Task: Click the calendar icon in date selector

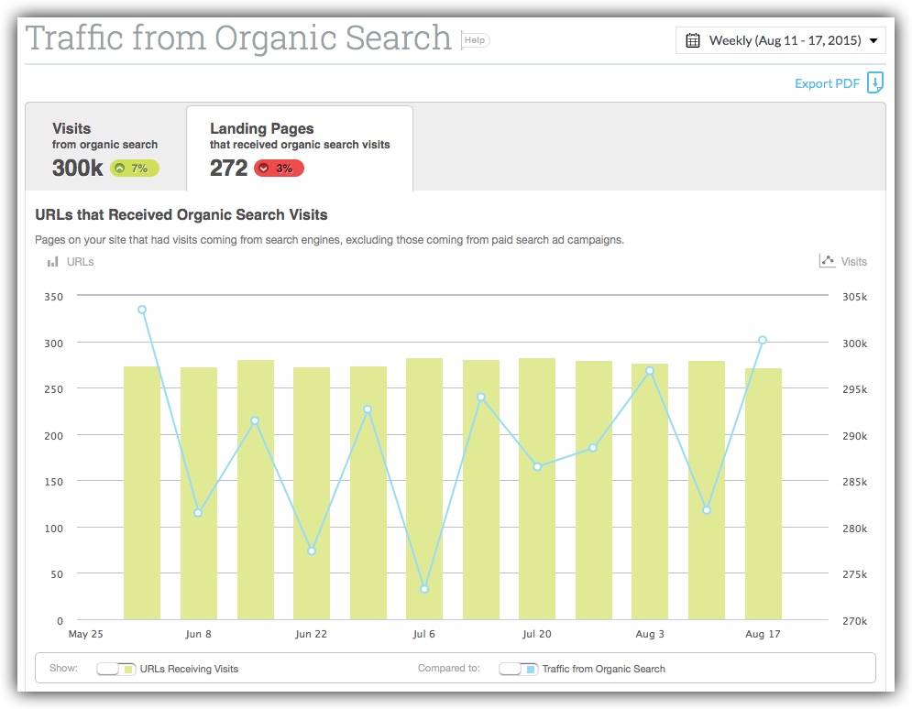Action: click(x=692, y=40)
